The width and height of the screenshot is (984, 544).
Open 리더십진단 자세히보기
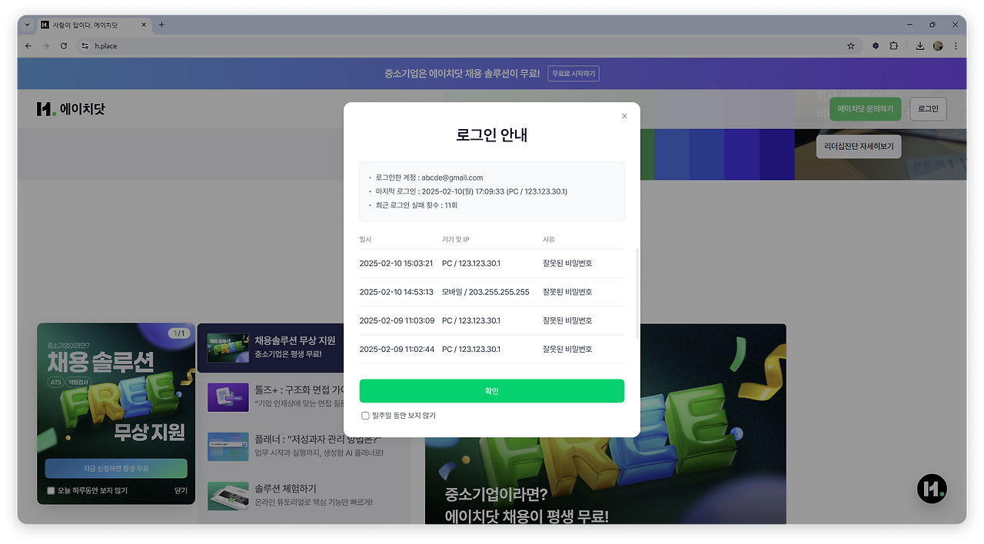point(858,146)
